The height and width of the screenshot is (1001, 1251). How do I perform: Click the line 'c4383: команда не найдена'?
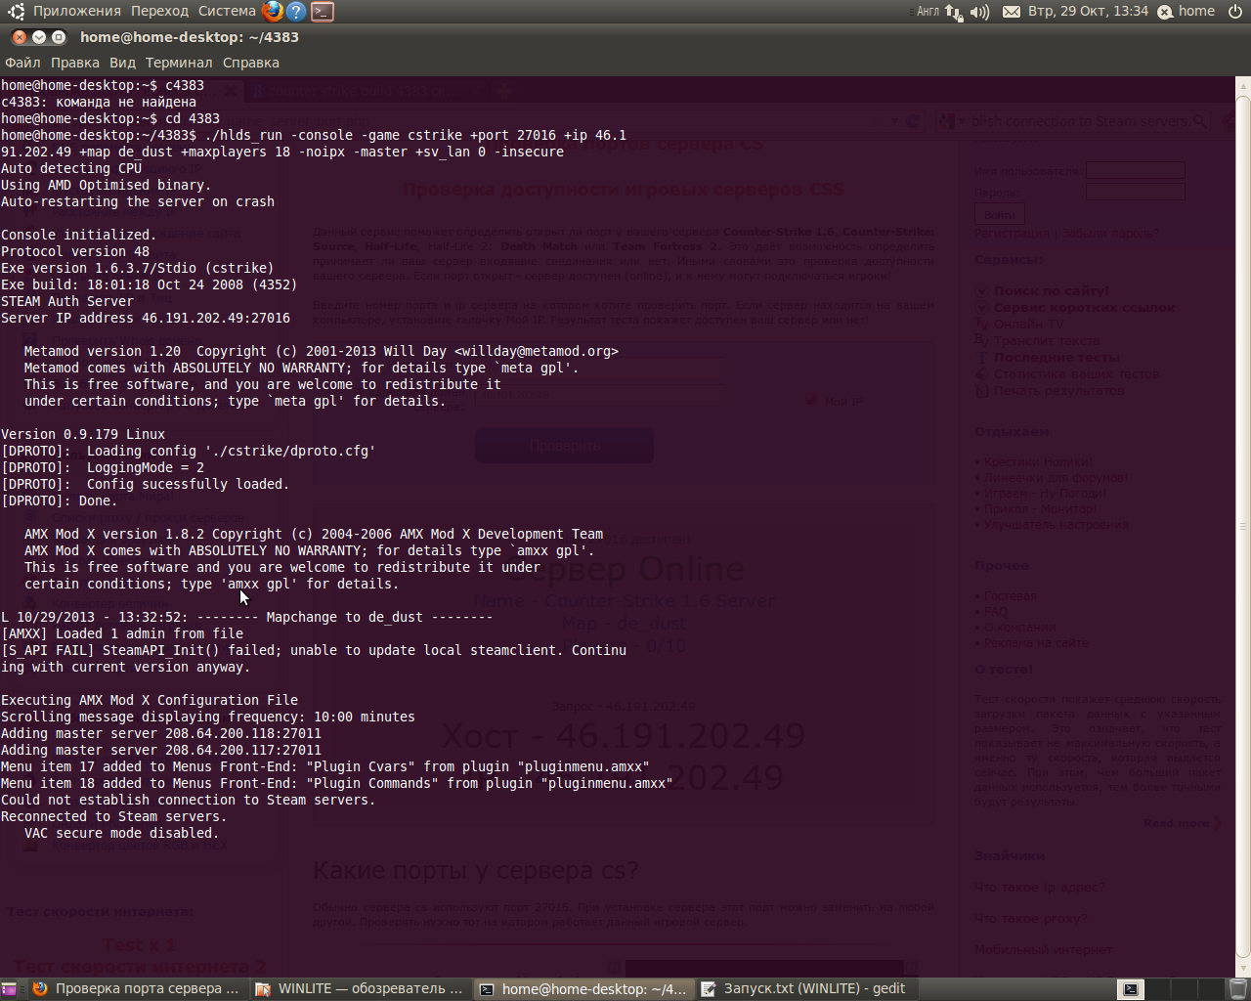pos(99,102)
